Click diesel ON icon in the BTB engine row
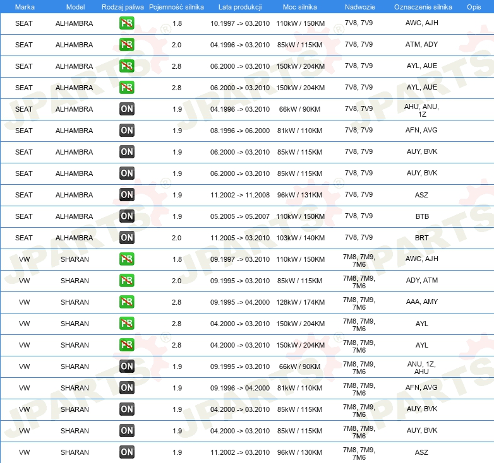 tap(126, 216)
